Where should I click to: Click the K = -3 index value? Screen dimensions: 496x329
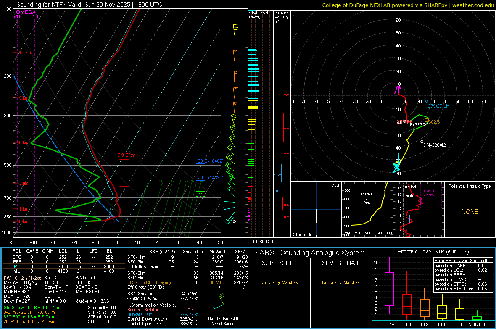(50, 278)
